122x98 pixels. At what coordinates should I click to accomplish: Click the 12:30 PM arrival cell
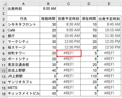click(68, 47)
